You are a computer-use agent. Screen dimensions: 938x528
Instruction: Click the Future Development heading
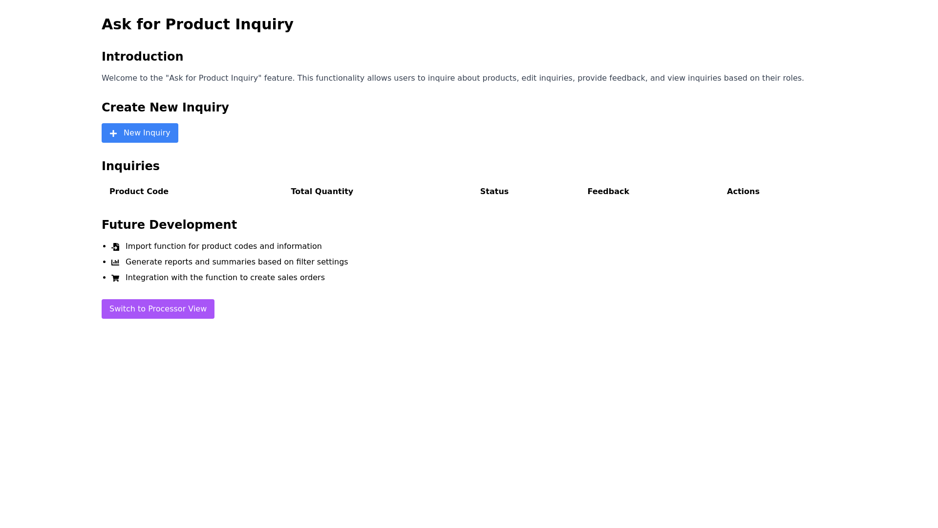(169, 224)
